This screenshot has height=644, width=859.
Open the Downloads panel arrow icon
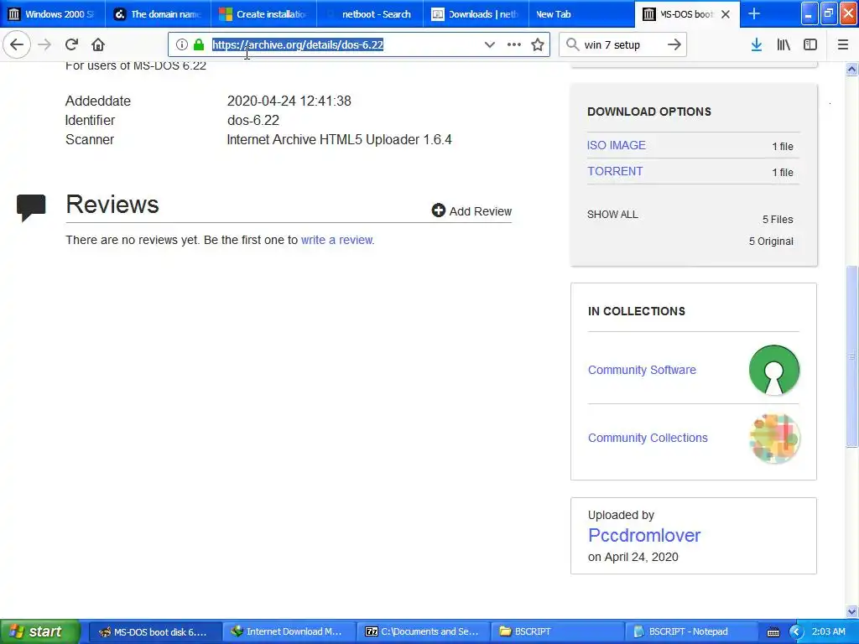pyautogui.click(x=757, y=45)
